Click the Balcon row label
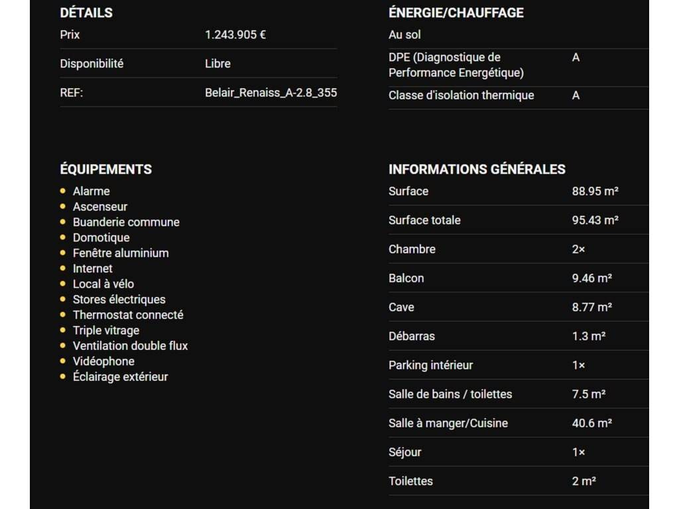This screenshot has height=509, width=679. click(x=406, y=278)
